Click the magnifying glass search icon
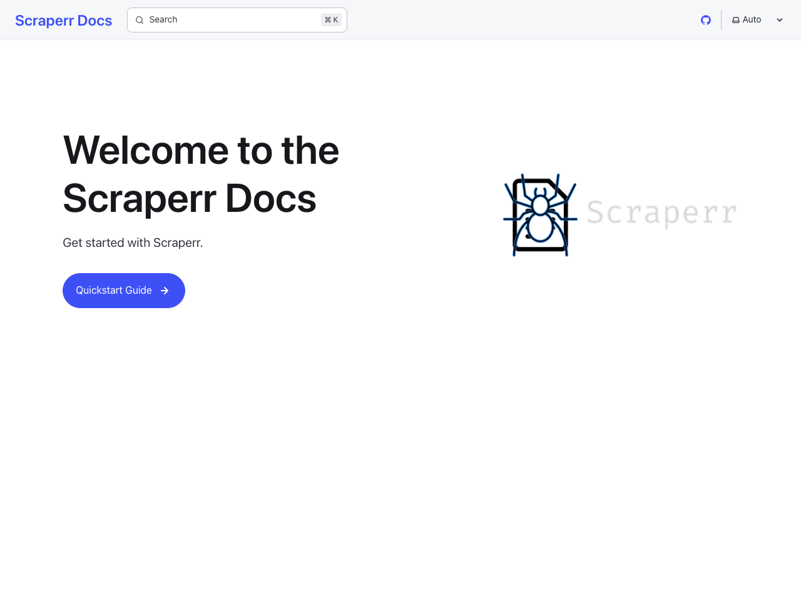The image size is (801, 600). point(140,20)
